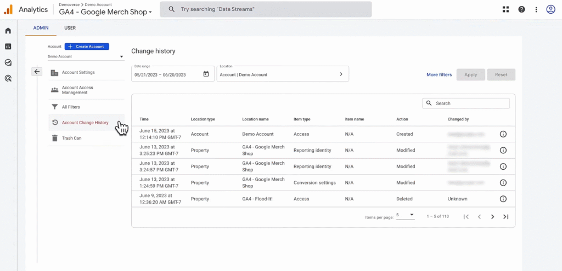Go to last page of results
The width and height of the screenshot is (562, 271).
[505, 217]
